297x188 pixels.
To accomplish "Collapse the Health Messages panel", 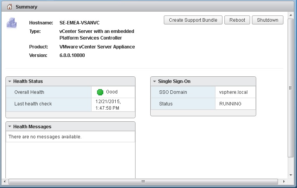I will pyautogui.click(x=10, y=126).
